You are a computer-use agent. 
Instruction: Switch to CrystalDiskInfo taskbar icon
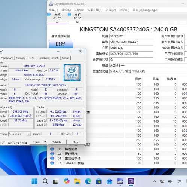tap(120, 181)
